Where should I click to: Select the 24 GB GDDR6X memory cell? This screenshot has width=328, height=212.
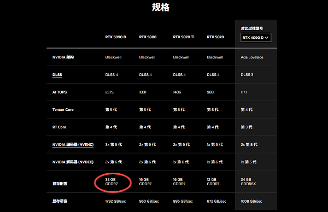[x=248, y=182]
